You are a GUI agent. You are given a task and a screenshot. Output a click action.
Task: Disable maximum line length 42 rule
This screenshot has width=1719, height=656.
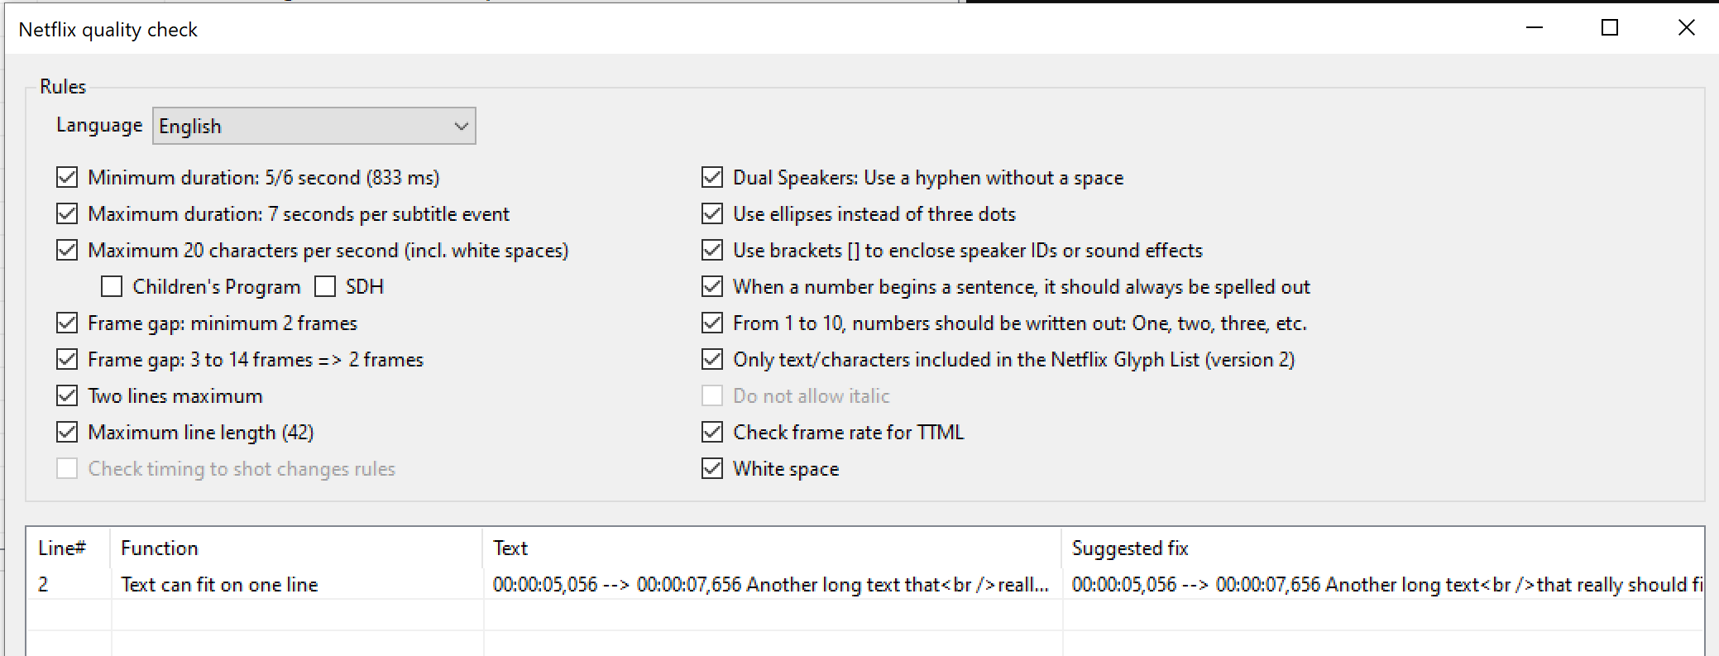[67, 432]
